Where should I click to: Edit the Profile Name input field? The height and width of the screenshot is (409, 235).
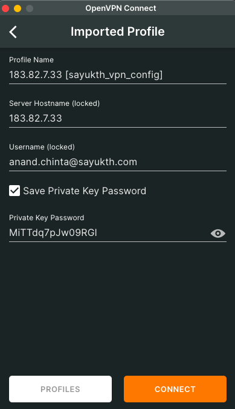tap(117, 75)
